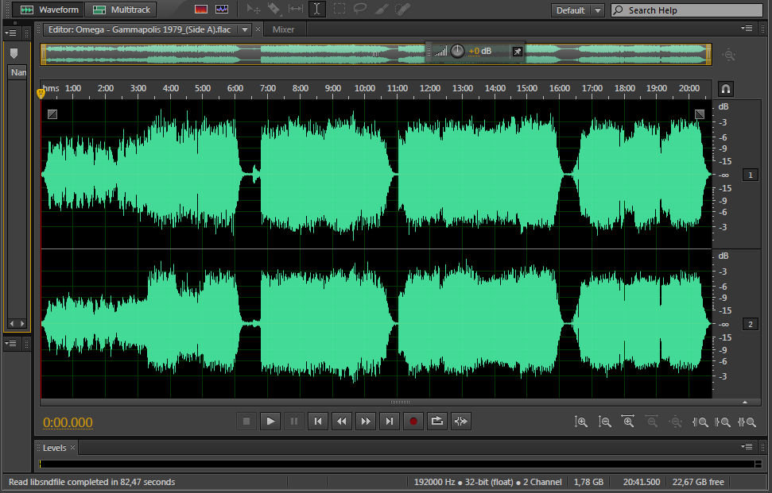
Task: Show the Spectral Pitch Display
Action: coord(222,10)
